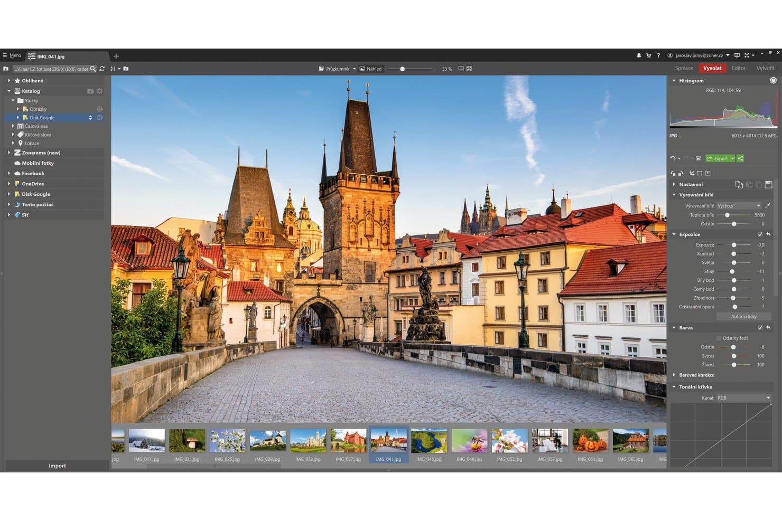Viewport: 782px width, 521px height.
Task: Switch to the Správce module tab
Action: (684, 68)
